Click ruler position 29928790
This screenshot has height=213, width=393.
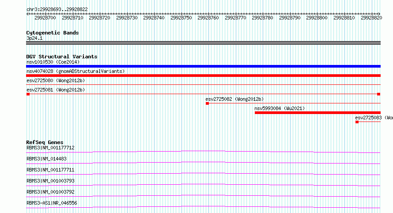coord(290,18)
